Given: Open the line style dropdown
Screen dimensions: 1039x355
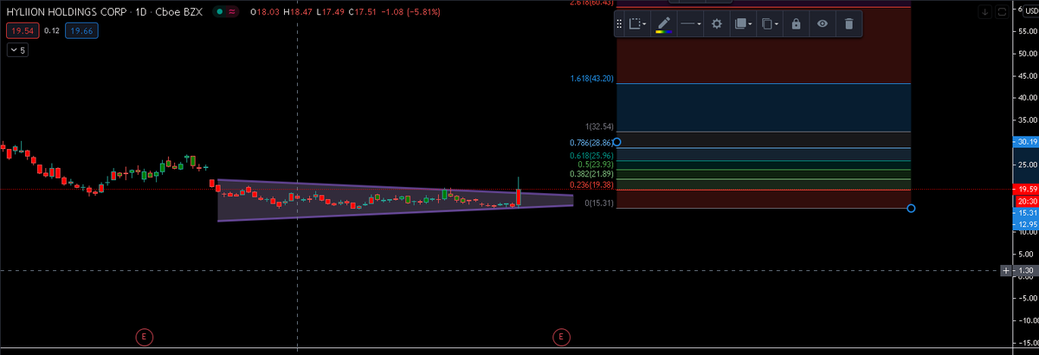Looking at the screenshot, I should pos(690,24).
